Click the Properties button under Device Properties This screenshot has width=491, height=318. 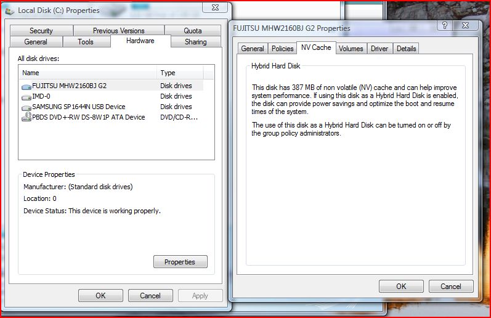[x=180, y=261]
